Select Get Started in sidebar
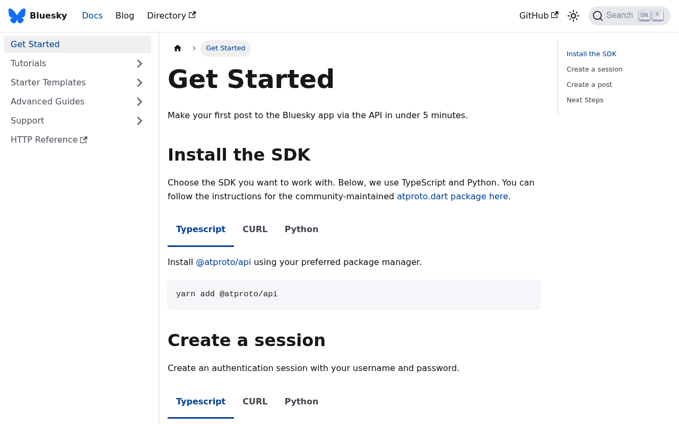Image resolution: width=679 pixels, height=424 pixels. (77, 45)
